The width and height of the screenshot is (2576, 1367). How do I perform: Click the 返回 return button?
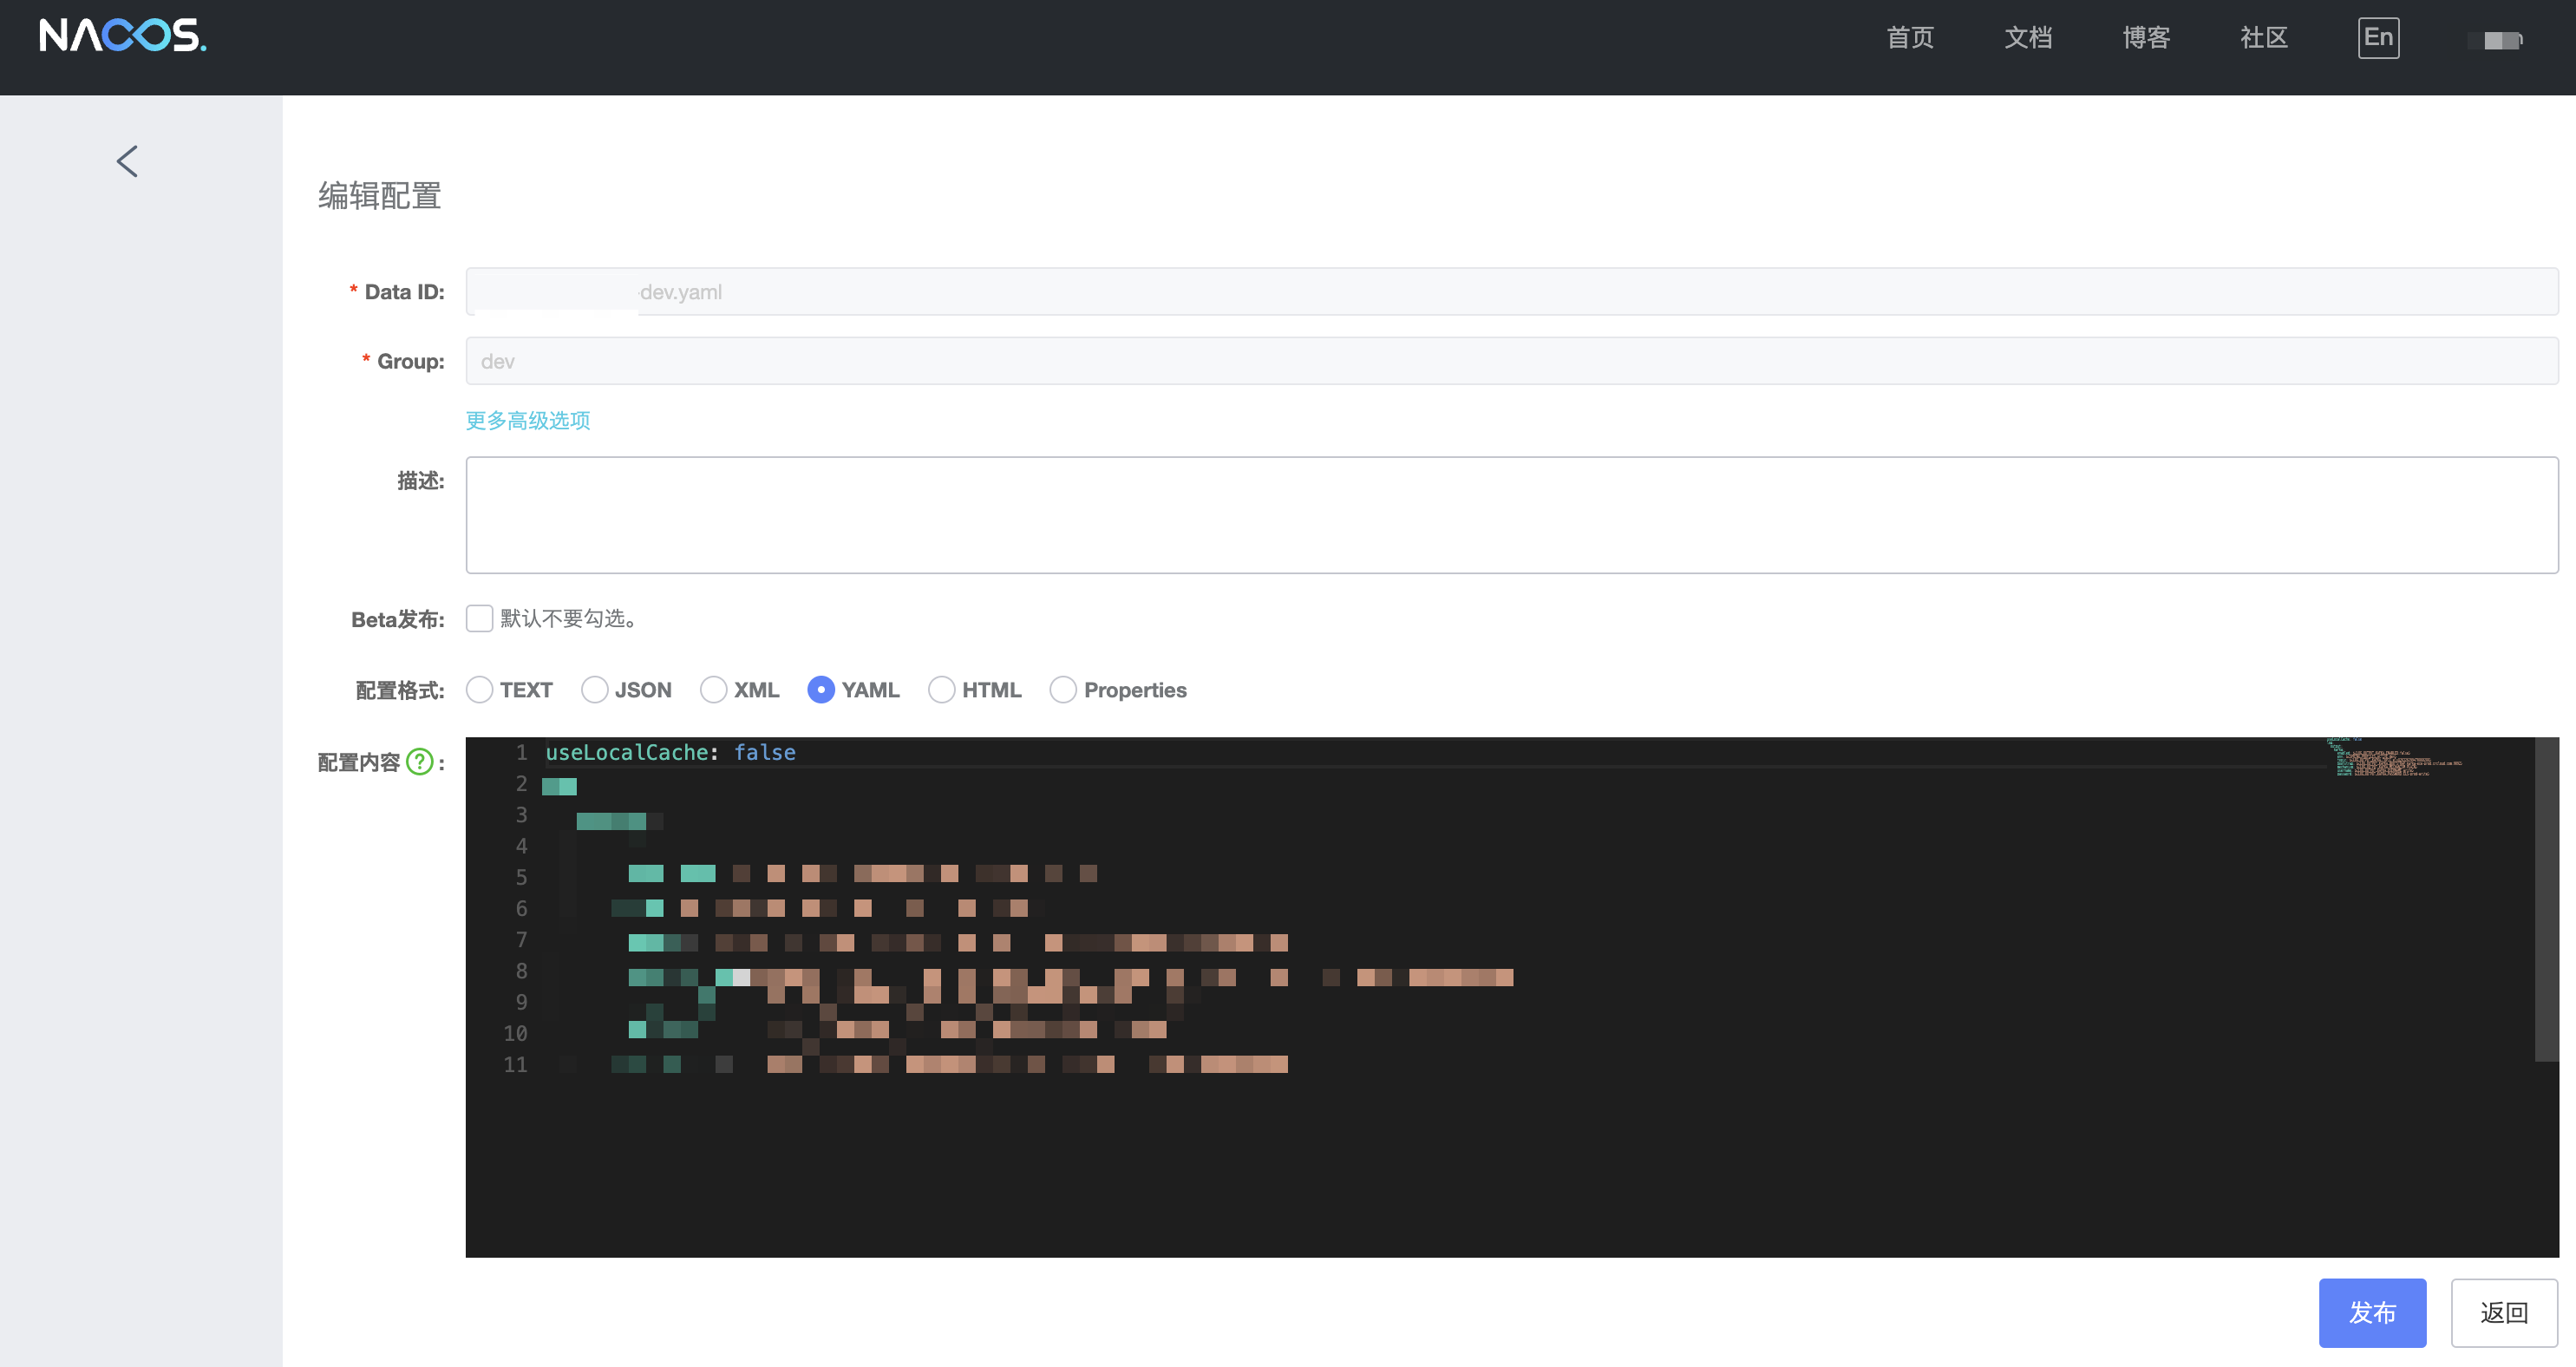(2504, 1313)
